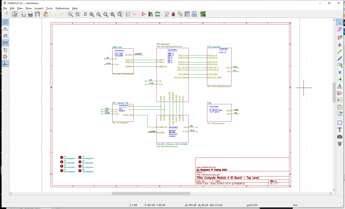The image size is (345, 209).
Task: Open the Tools menu dropdown
Action: pos(49,8)
